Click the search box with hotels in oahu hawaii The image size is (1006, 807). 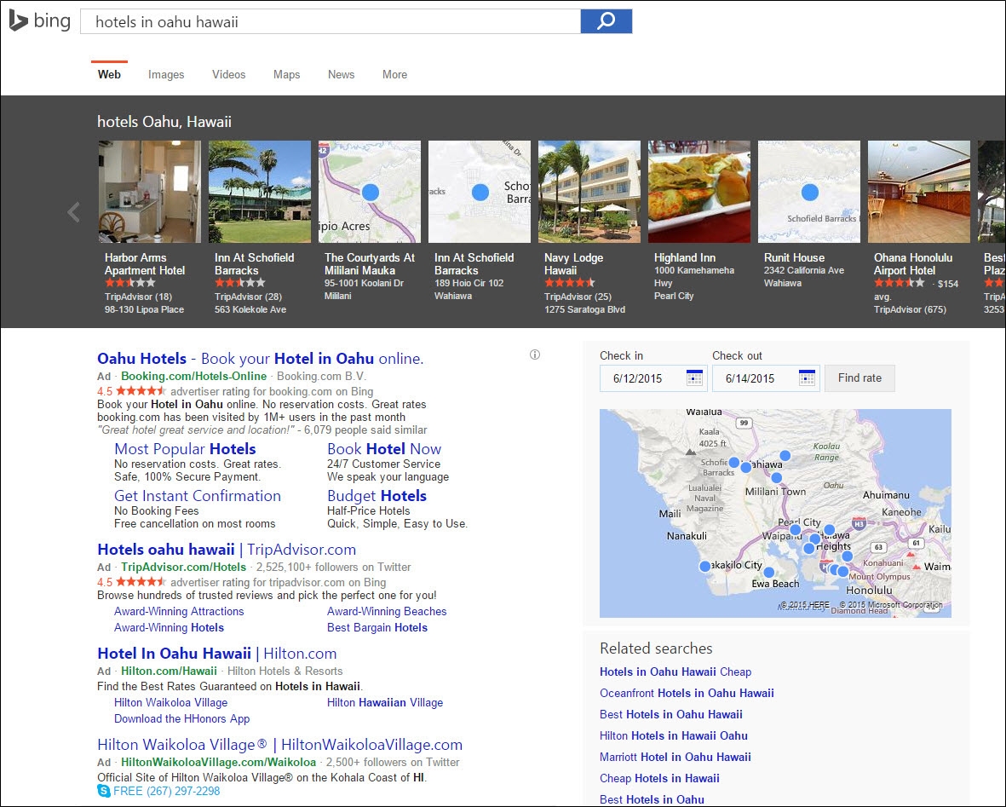point(331,21)
